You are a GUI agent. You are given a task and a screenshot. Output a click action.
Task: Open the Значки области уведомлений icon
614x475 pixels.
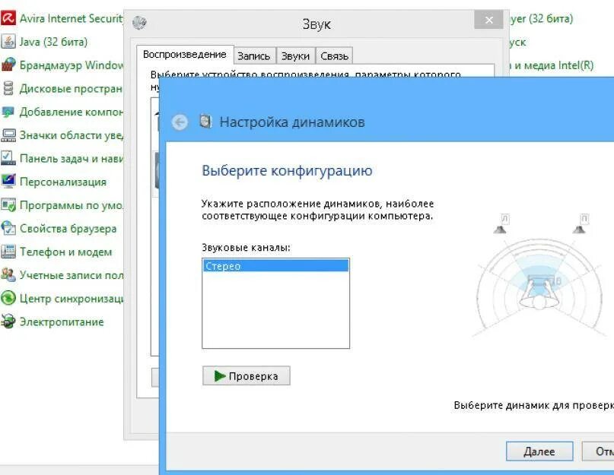click(8, 135)
